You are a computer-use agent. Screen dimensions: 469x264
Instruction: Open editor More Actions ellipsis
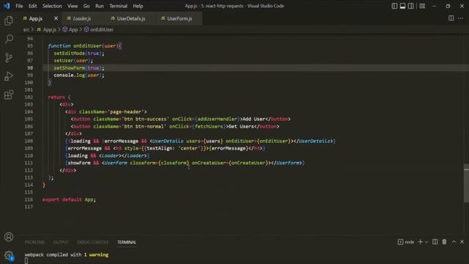(x=461, y=18)
